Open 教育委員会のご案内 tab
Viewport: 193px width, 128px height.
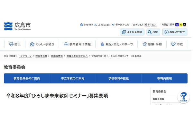click(27, 78)
